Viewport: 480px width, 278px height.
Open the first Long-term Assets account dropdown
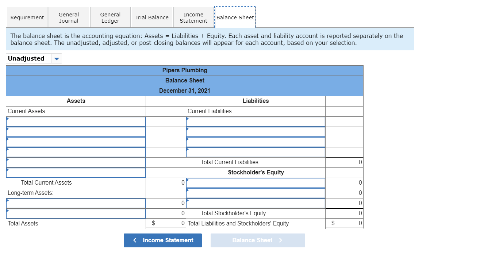(76, 203)
